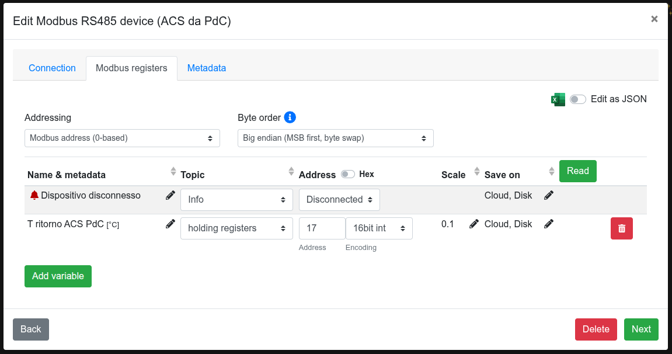Edit Save on for Dispositivo disconnesso row

[x=549, y=195]
